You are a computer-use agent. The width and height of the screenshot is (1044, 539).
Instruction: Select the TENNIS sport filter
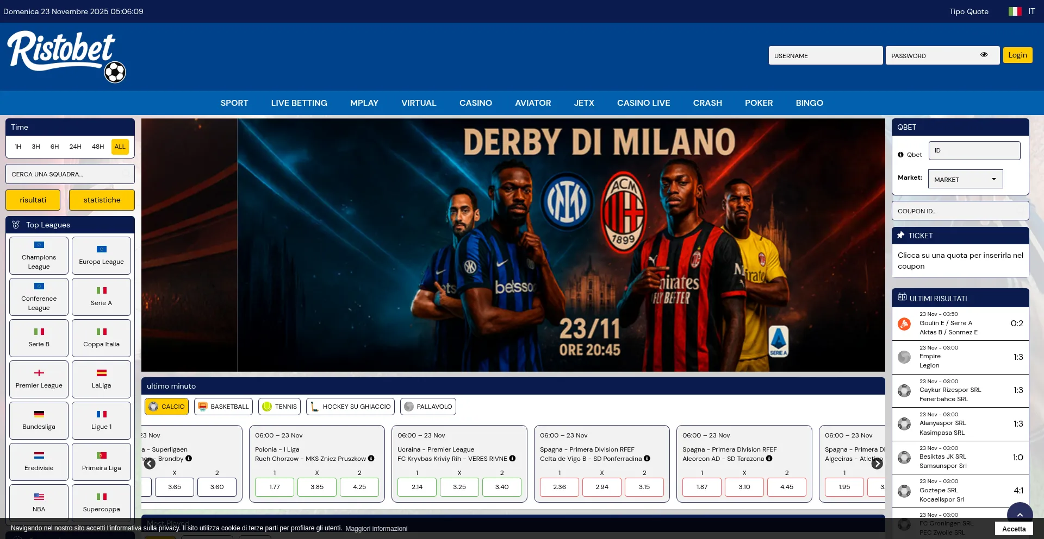point(279,407)
